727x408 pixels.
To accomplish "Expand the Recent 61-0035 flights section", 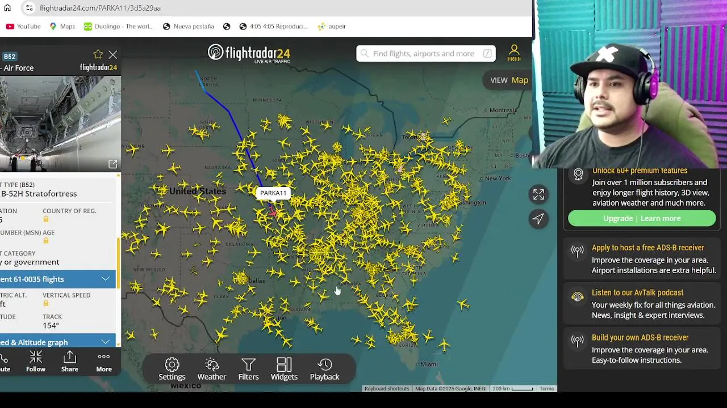I will click(57, 279).
